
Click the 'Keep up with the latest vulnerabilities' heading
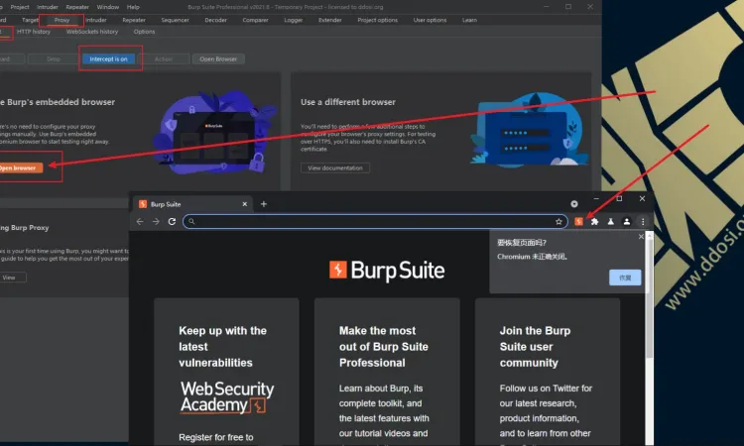pos(223,347)
